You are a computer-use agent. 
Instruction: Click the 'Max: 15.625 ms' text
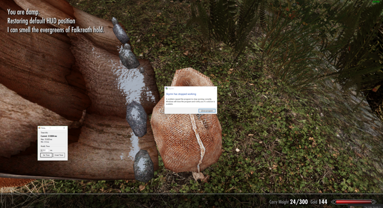[x=46, y=139]
